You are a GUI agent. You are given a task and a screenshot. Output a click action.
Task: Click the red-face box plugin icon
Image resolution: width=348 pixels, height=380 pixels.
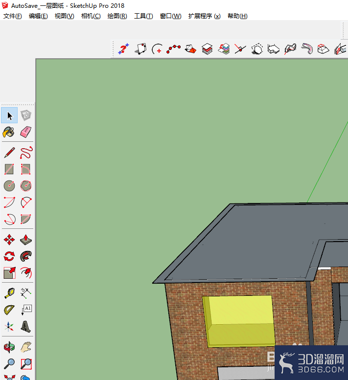point(190,49)
